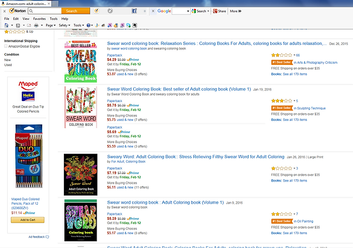This screenshot has height=248, width=353.
Task: Open the black Sweary Word book cover thumbnail
Action: 80,174
